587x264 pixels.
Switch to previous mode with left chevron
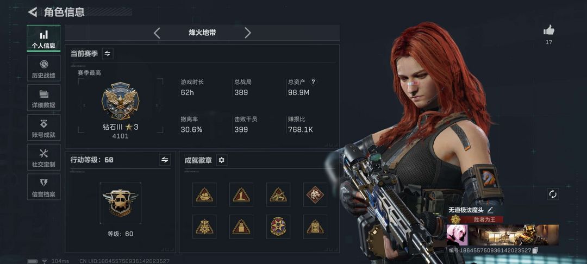tap(157, 33)
